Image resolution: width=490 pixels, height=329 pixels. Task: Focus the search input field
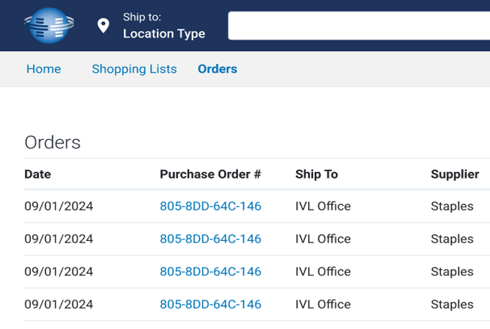coord(358,26)
